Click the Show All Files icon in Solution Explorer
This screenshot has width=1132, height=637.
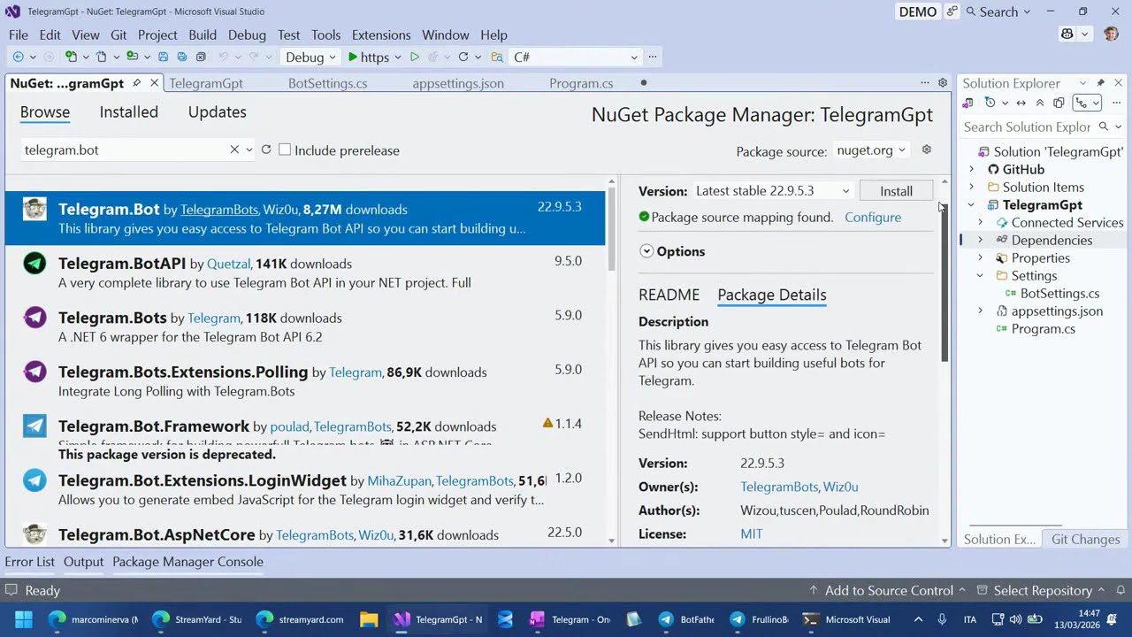(1059, 103)
